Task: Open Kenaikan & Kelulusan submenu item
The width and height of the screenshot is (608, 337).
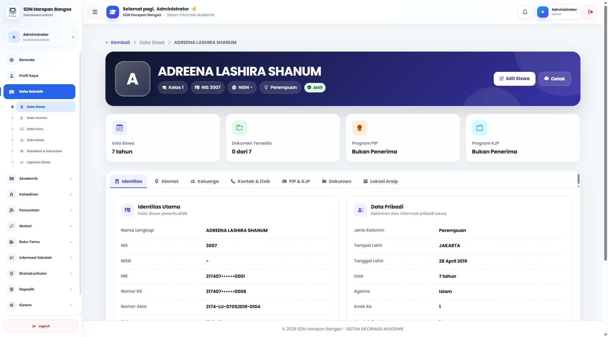Action: 46,151
